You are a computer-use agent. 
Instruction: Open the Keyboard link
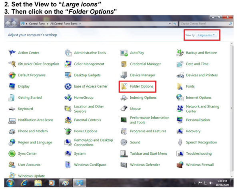[x=26, y=109]
